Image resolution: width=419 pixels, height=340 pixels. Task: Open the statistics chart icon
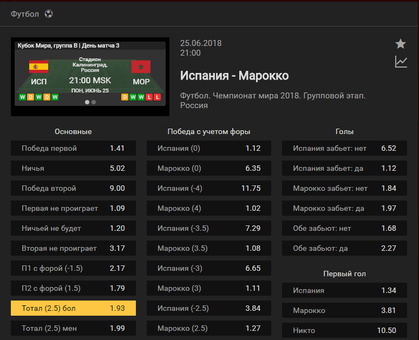[401, 62]
